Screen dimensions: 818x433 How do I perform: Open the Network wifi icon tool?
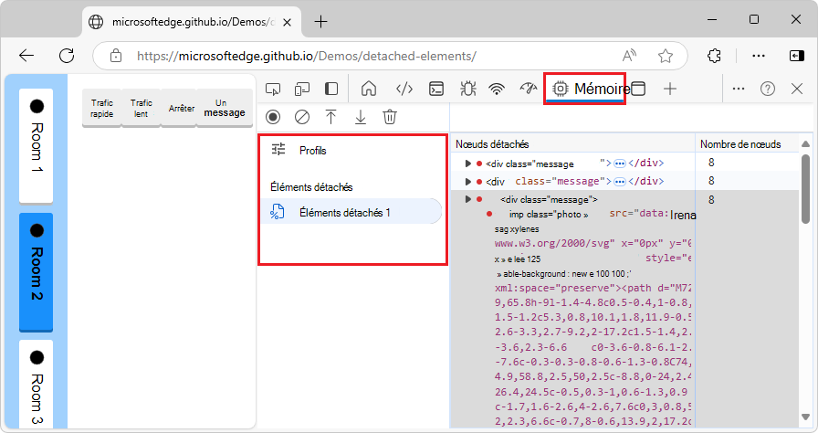[x=497, y=90]
